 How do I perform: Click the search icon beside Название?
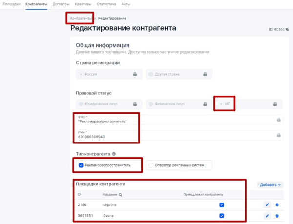(x=120, y=194)
